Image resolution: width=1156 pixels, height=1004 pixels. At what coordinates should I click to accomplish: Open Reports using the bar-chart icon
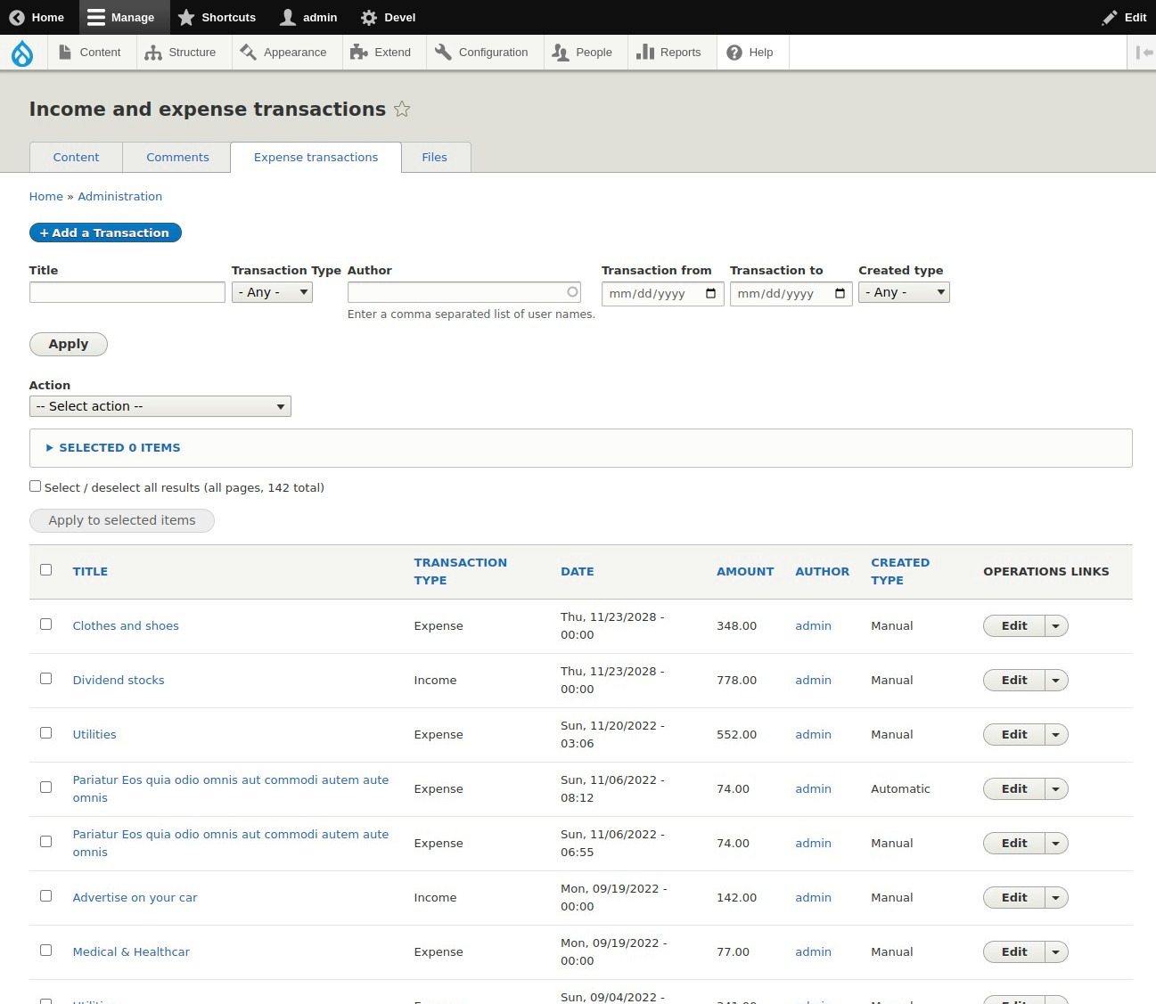645,52
